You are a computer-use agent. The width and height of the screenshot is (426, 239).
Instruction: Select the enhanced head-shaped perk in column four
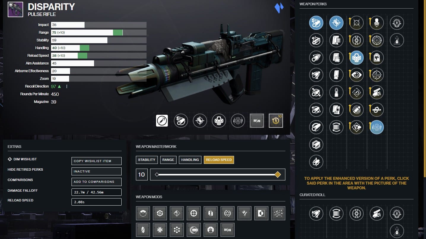click(377, 23)
